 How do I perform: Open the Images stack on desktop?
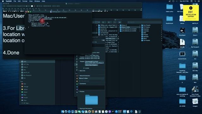(195, 101)
